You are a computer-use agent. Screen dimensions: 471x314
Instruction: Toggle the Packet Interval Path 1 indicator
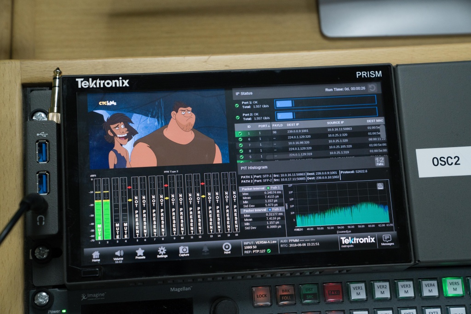pyautogui.click(x=268, y=188)
